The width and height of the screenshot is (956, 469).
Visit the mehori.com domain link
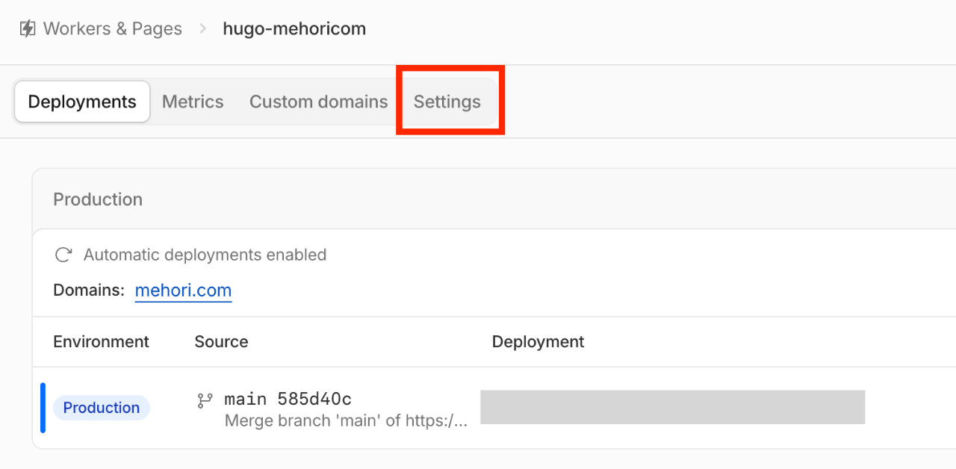[183, 291]
